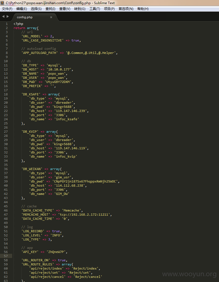Open the 工具(T) menu
219x282 pixels.
[x=95, y=9]
